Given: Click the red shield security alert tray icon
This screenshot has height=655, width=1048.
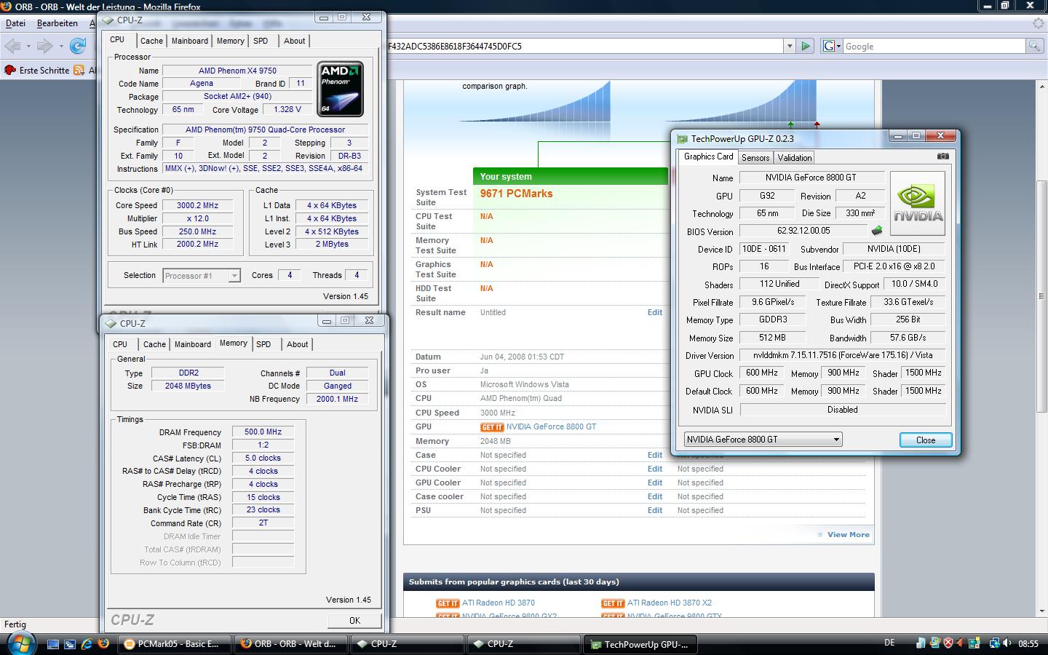Looking at the screenshot, I should [948, 643].
